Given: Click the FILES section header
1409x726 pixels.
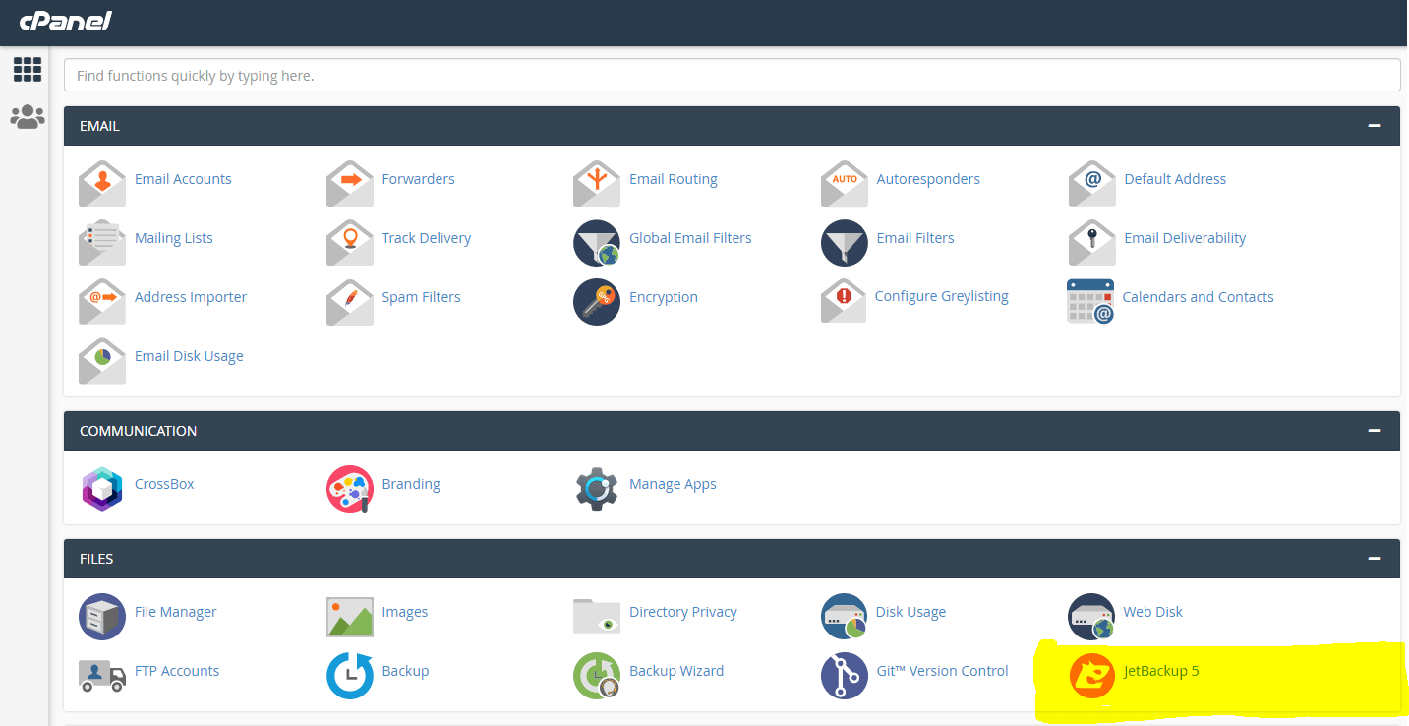Looking at the screenshot, I should coord(733,559).
